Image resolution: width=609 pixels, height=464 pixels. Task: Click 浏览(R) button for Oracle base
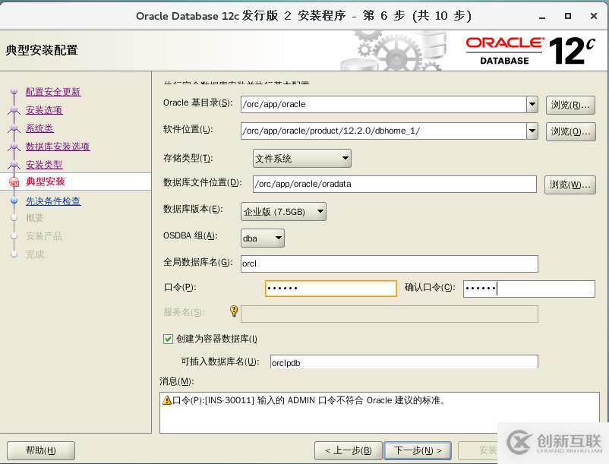[x=570, y=106]
